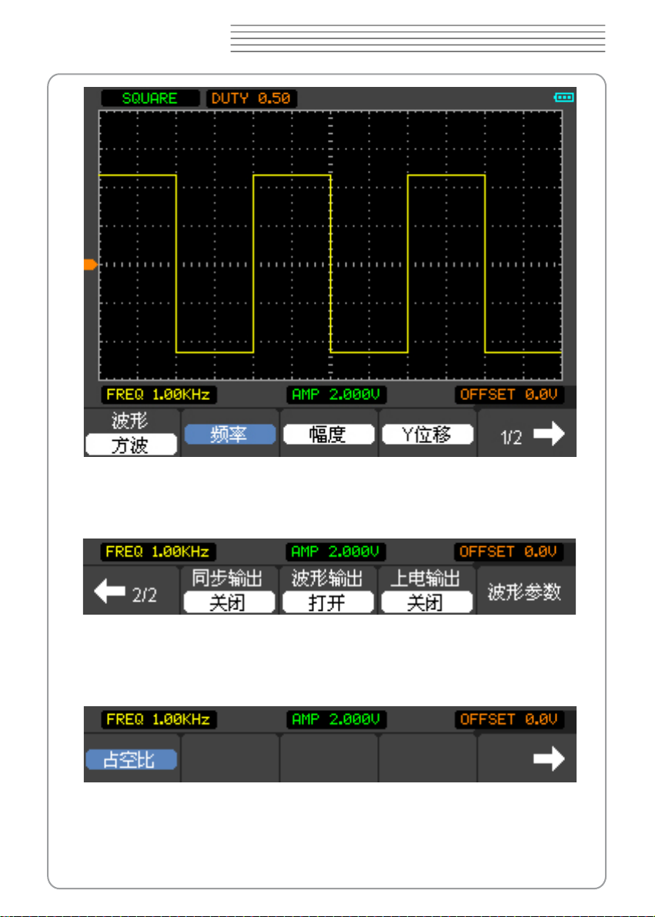655x917 pixels.
Task: Click the 1/2 next page arrow
Action: [x=549, y=435]
